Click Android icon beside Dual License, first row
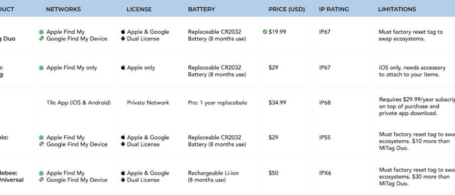Screen dimensions: 455x195 [123, 39]
